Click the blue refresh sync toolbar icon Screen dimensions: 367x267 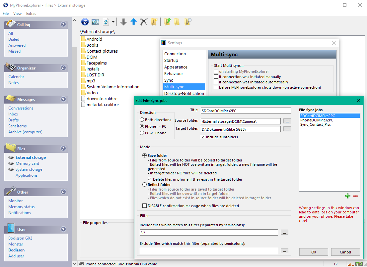pyautogui.click(x=85, y=22)
